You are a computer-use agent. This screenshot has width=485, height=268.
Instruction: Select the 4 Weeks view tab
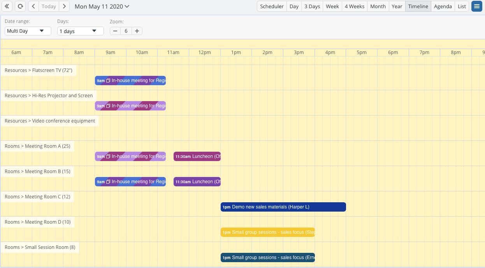pos(354,6)
